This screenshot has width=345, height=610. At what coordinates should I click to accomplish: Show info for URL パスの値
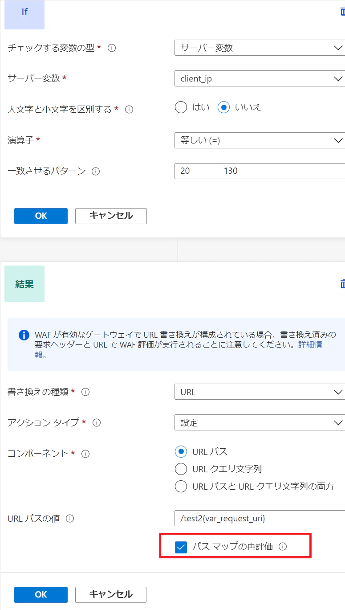coord(70,519)
